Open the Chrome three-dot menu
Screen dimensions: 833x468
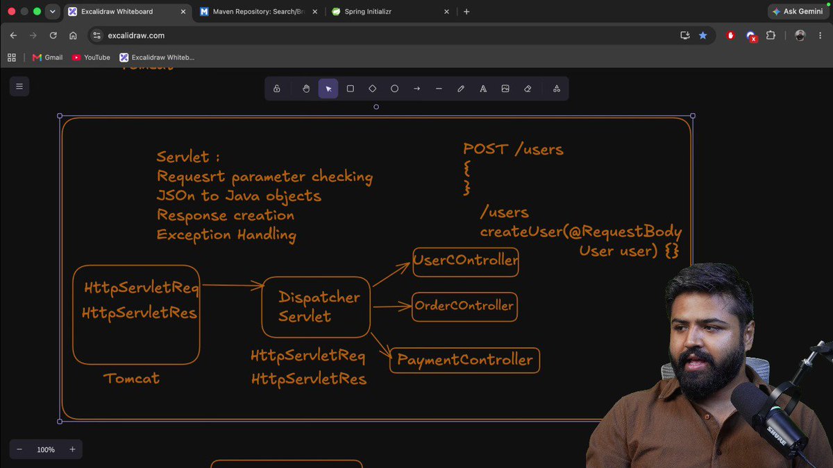(820, 35)
